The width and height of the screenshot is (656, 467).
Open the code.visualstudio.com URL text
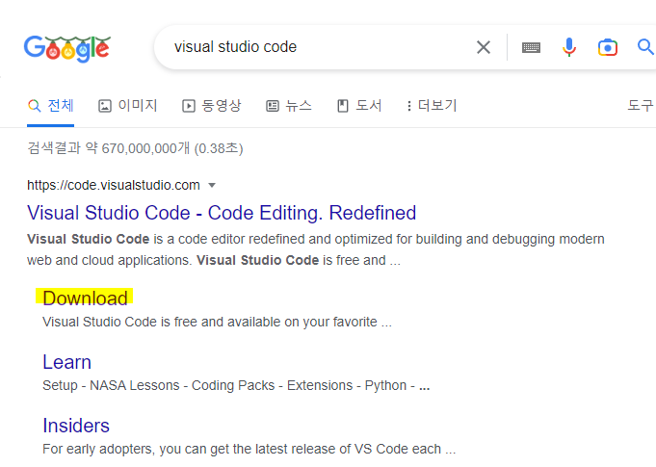pyautogui.click(x=114, y=185)
